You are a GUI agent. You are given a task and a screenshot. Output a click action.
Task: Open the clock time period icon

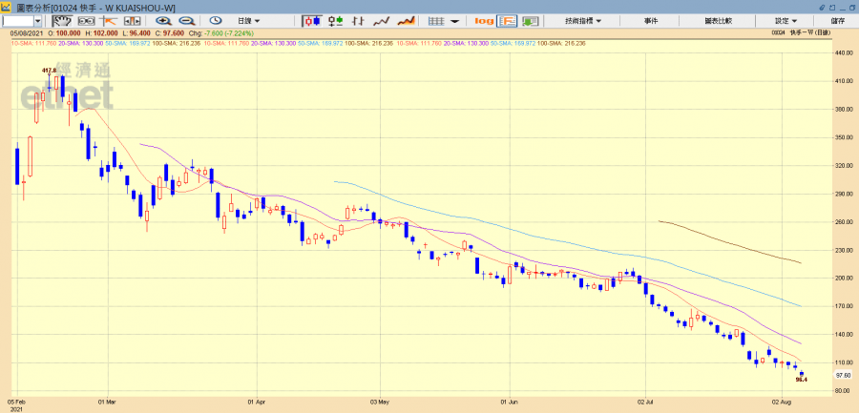click(x=218, y=20)
